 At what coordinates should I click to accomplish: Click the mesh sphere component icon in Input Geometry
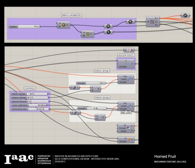(64, 25)
